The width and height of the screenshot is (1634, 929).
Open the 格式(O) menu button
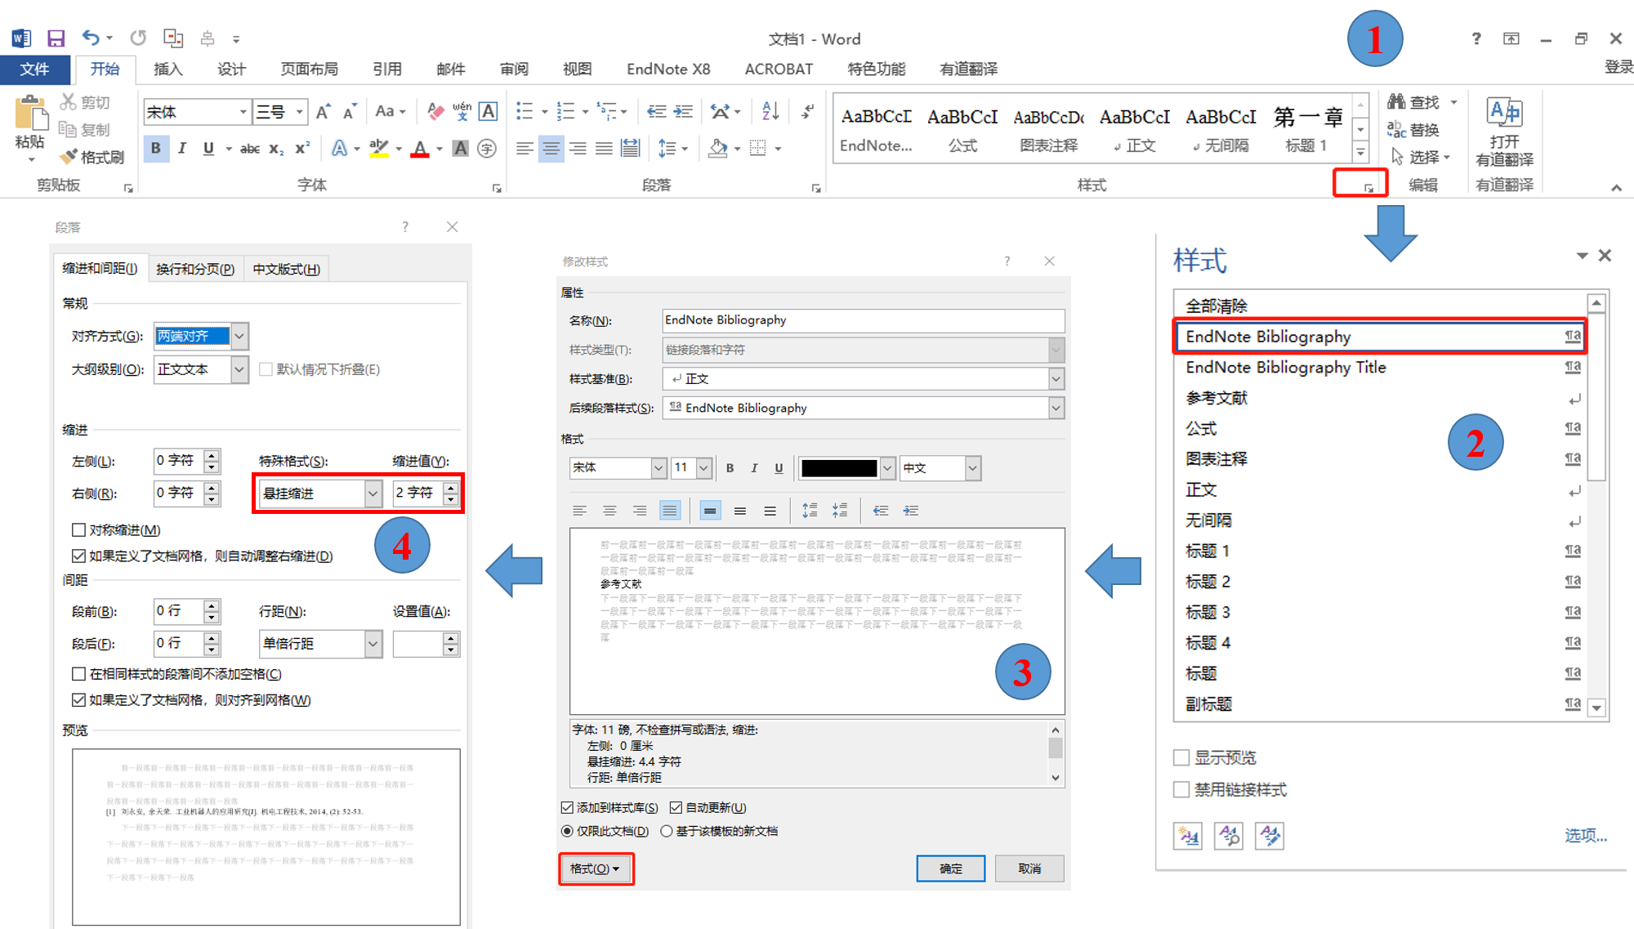[x=596, y=868]
